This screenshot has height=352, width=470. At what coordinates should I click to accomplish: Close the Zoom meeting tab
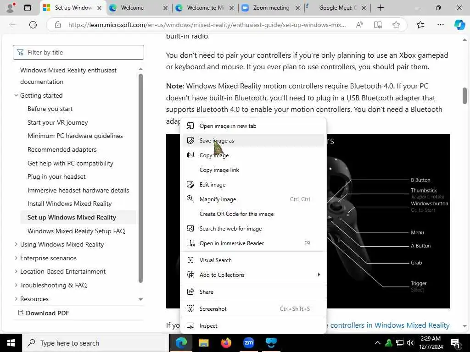297,8
